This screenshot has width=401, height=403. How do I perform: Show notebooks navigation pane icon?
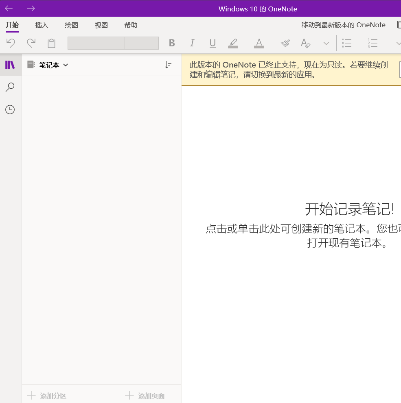10,65
